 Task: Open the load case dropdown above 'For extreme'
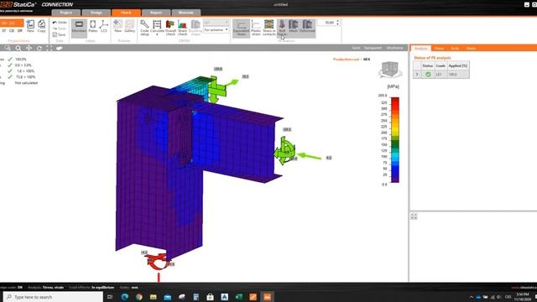(216, 23)
